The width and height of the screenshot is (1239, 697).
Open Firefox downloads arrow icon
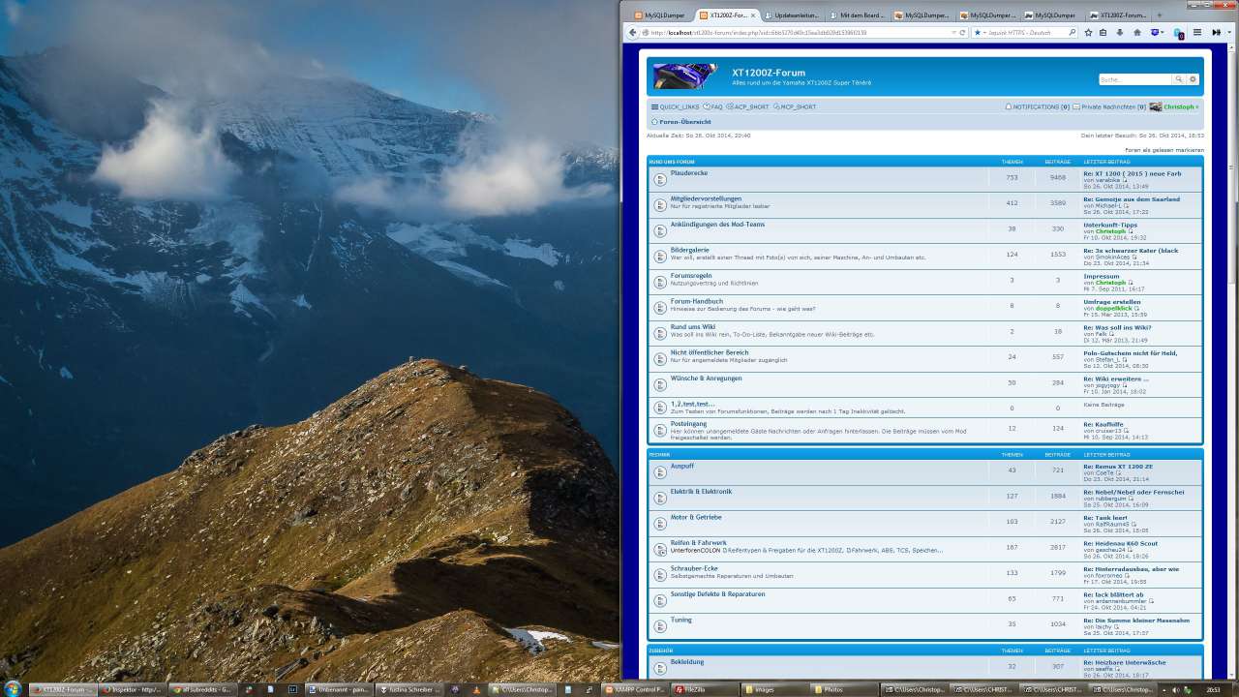click(1121, 32)
